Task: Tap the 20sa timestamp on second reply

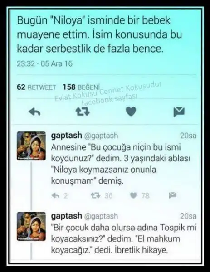Action: 188,216
